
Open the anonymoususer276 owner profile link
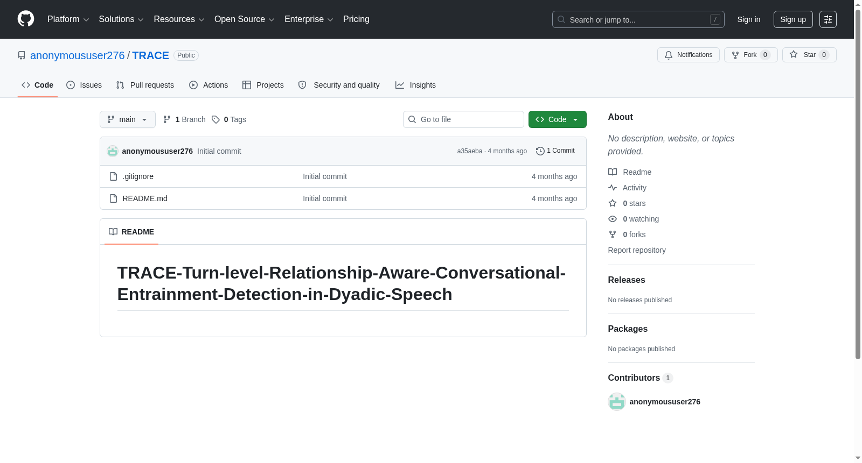point(78,55)
